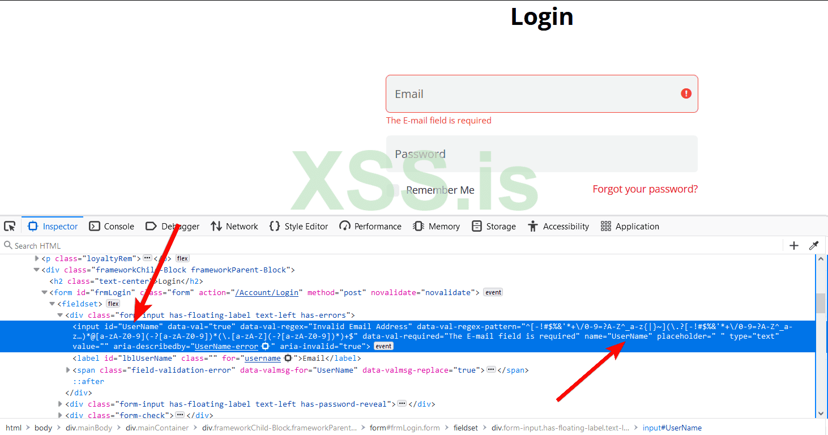Click the red error icon in Email field
This screenshot has height=435, width=828.
click(686, 93)
